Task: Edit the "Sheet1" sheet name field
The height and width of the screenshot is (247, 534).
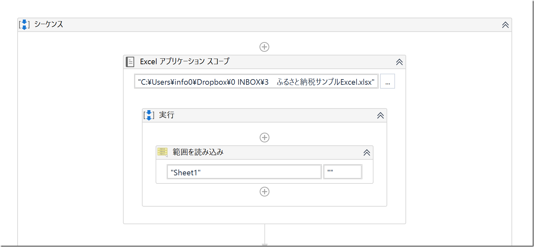Action: tap(244, 172)
